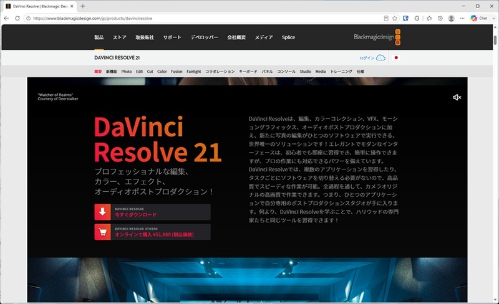Open the favorites list icon
The image size is (499, 304).
[429, 19]
